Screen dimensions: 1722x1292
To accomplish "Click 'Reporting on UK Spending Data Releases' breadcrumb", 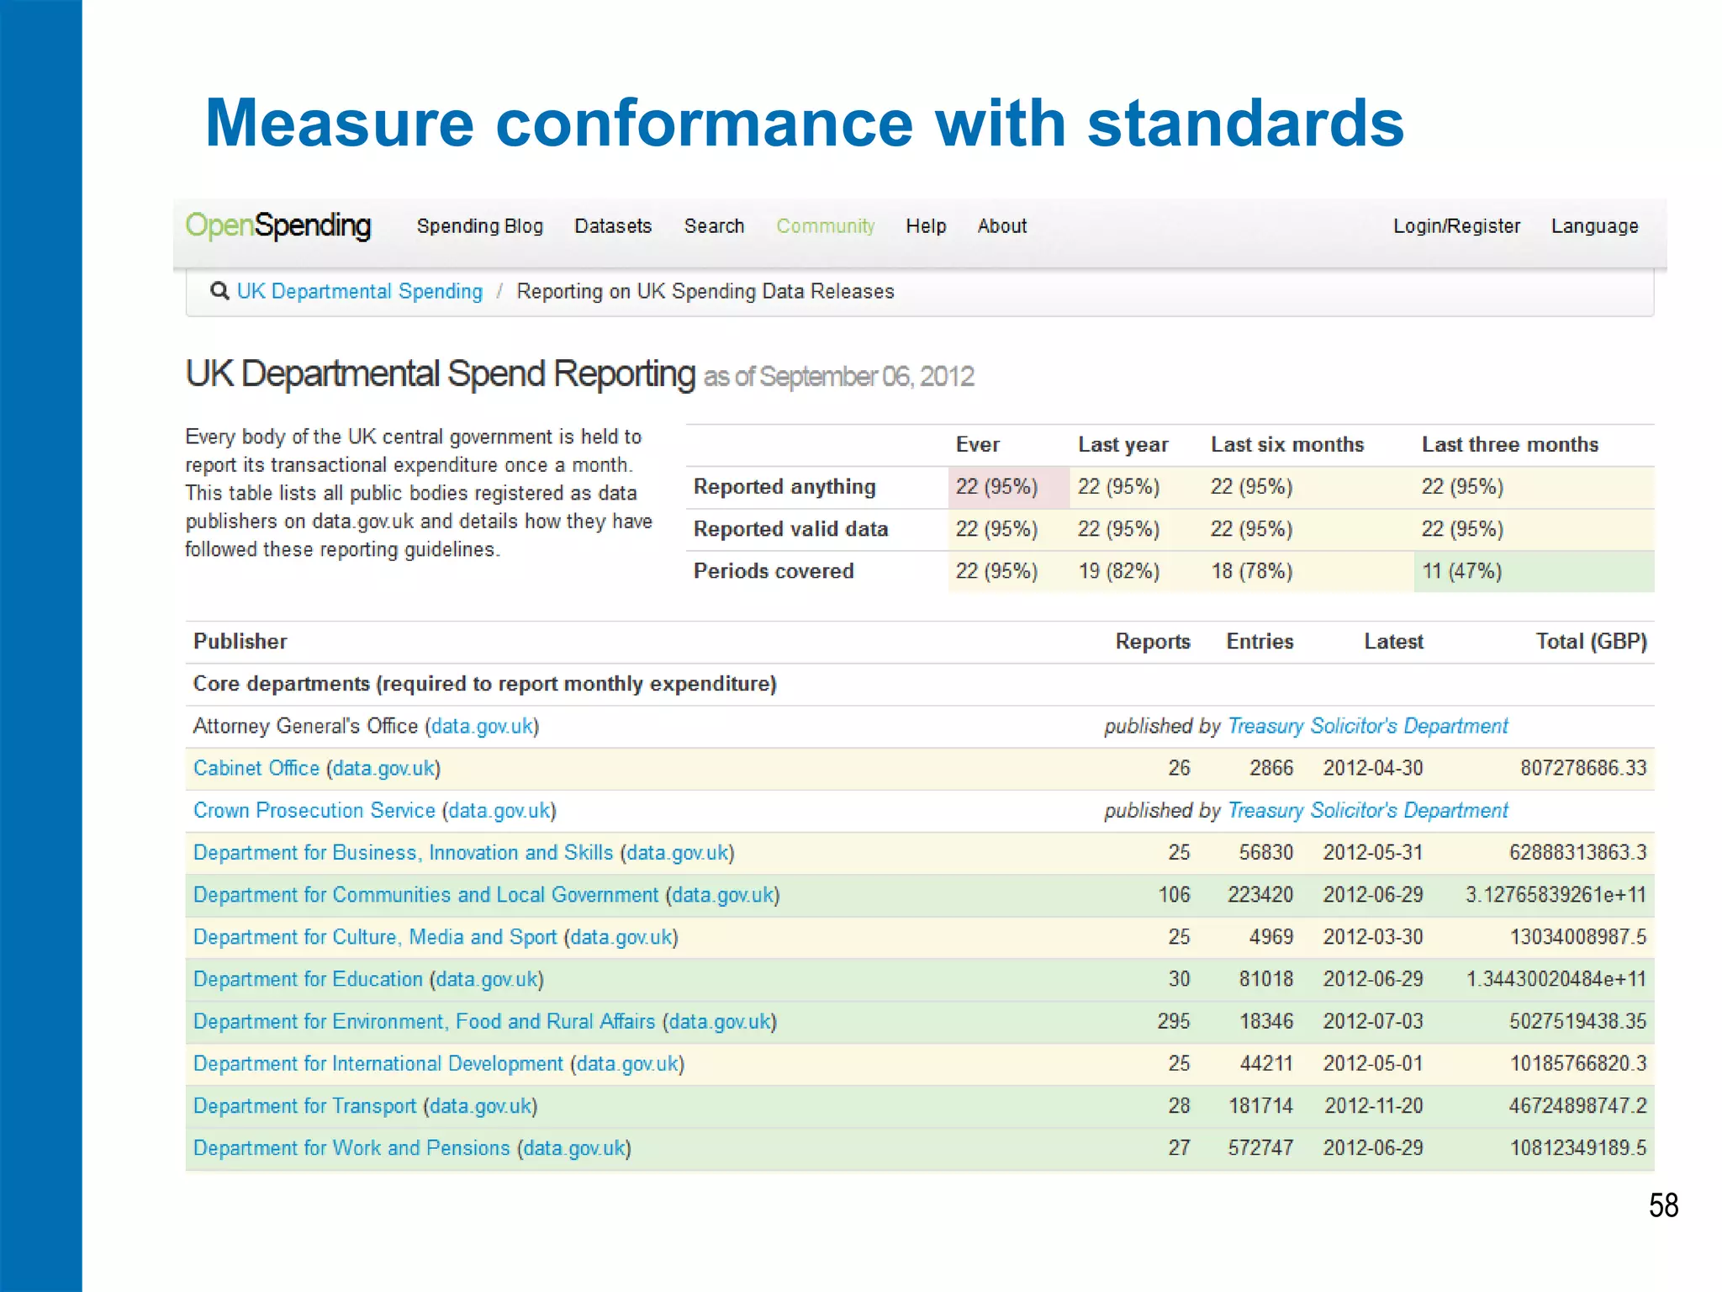I will coord(705,291).
